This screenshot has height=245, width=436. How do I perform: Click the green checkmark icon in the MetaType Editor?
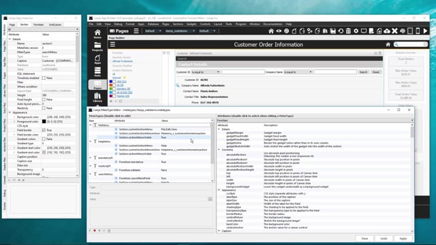tap(90, 231)
